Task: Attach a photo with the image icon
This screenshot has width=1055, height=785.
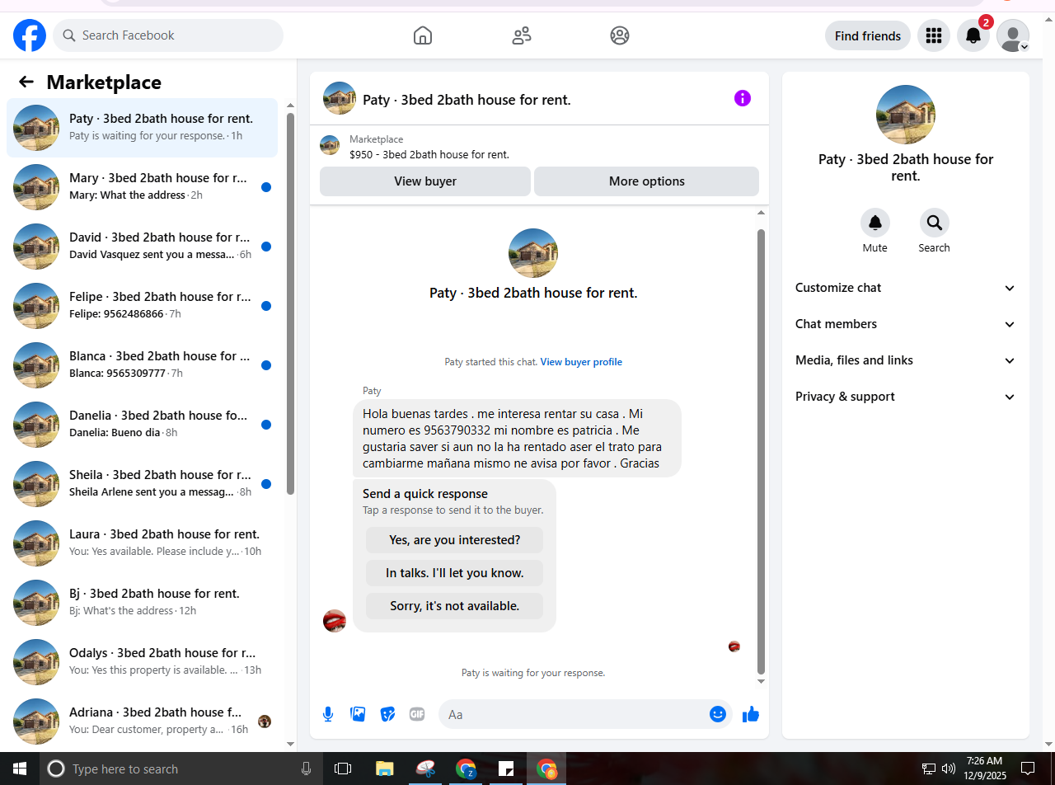Action: 358,714
